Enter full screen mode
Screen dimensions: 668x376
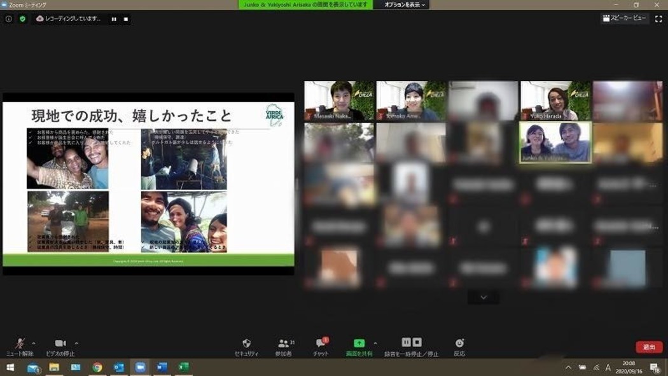(x=658, y=19)
